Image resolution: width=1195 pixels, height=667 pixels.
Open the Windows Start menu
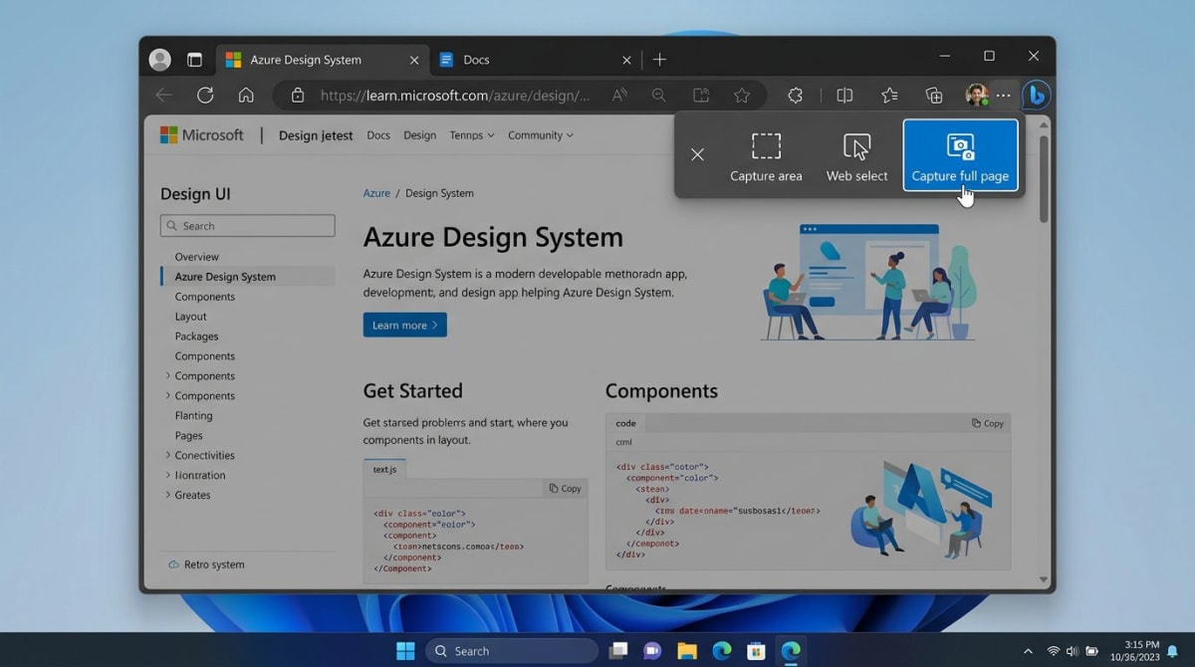(405, 651)
